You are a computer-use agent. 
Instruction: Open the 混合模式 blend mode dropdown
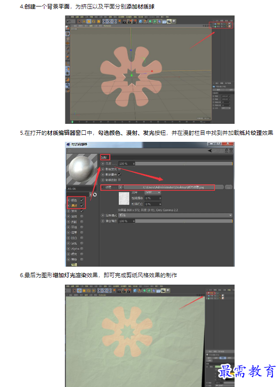pos(175,215)
